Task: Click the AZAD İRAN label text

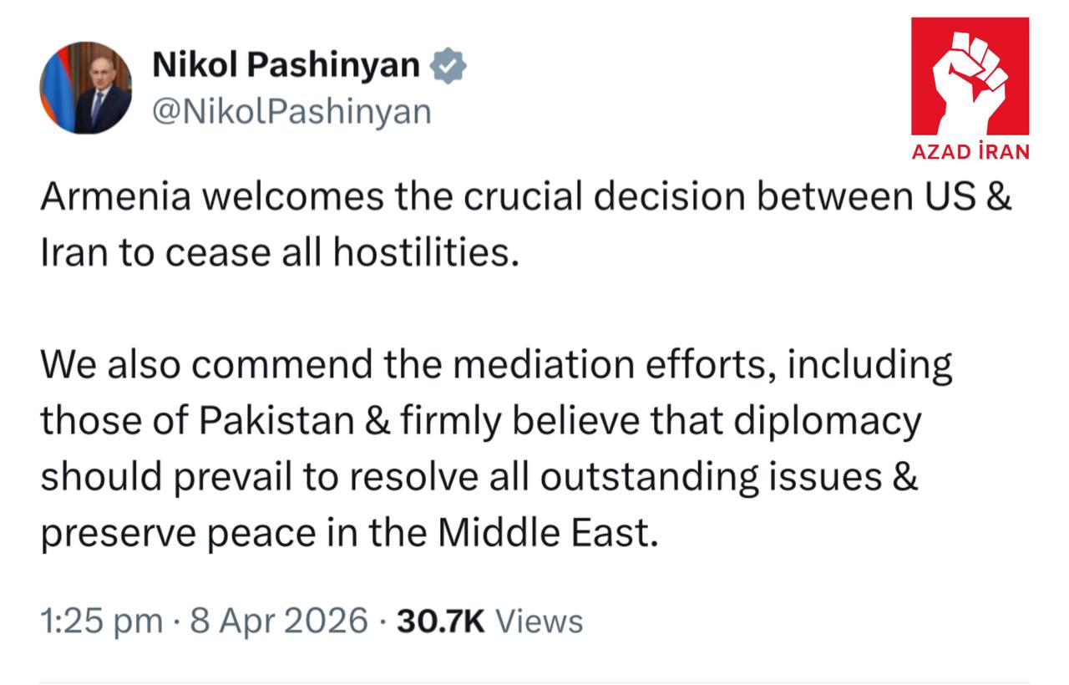Action: click(x=970, y=151)
